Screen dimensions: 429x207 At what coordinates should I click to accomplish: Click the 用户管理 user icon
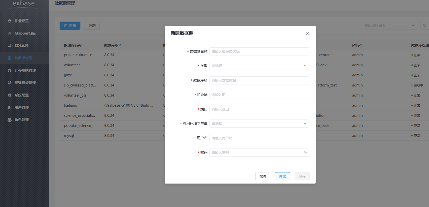coord(10,107)
